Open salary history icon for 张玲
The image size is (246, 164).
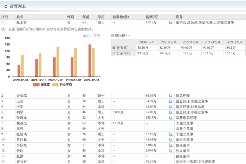(x=171, y=151)
